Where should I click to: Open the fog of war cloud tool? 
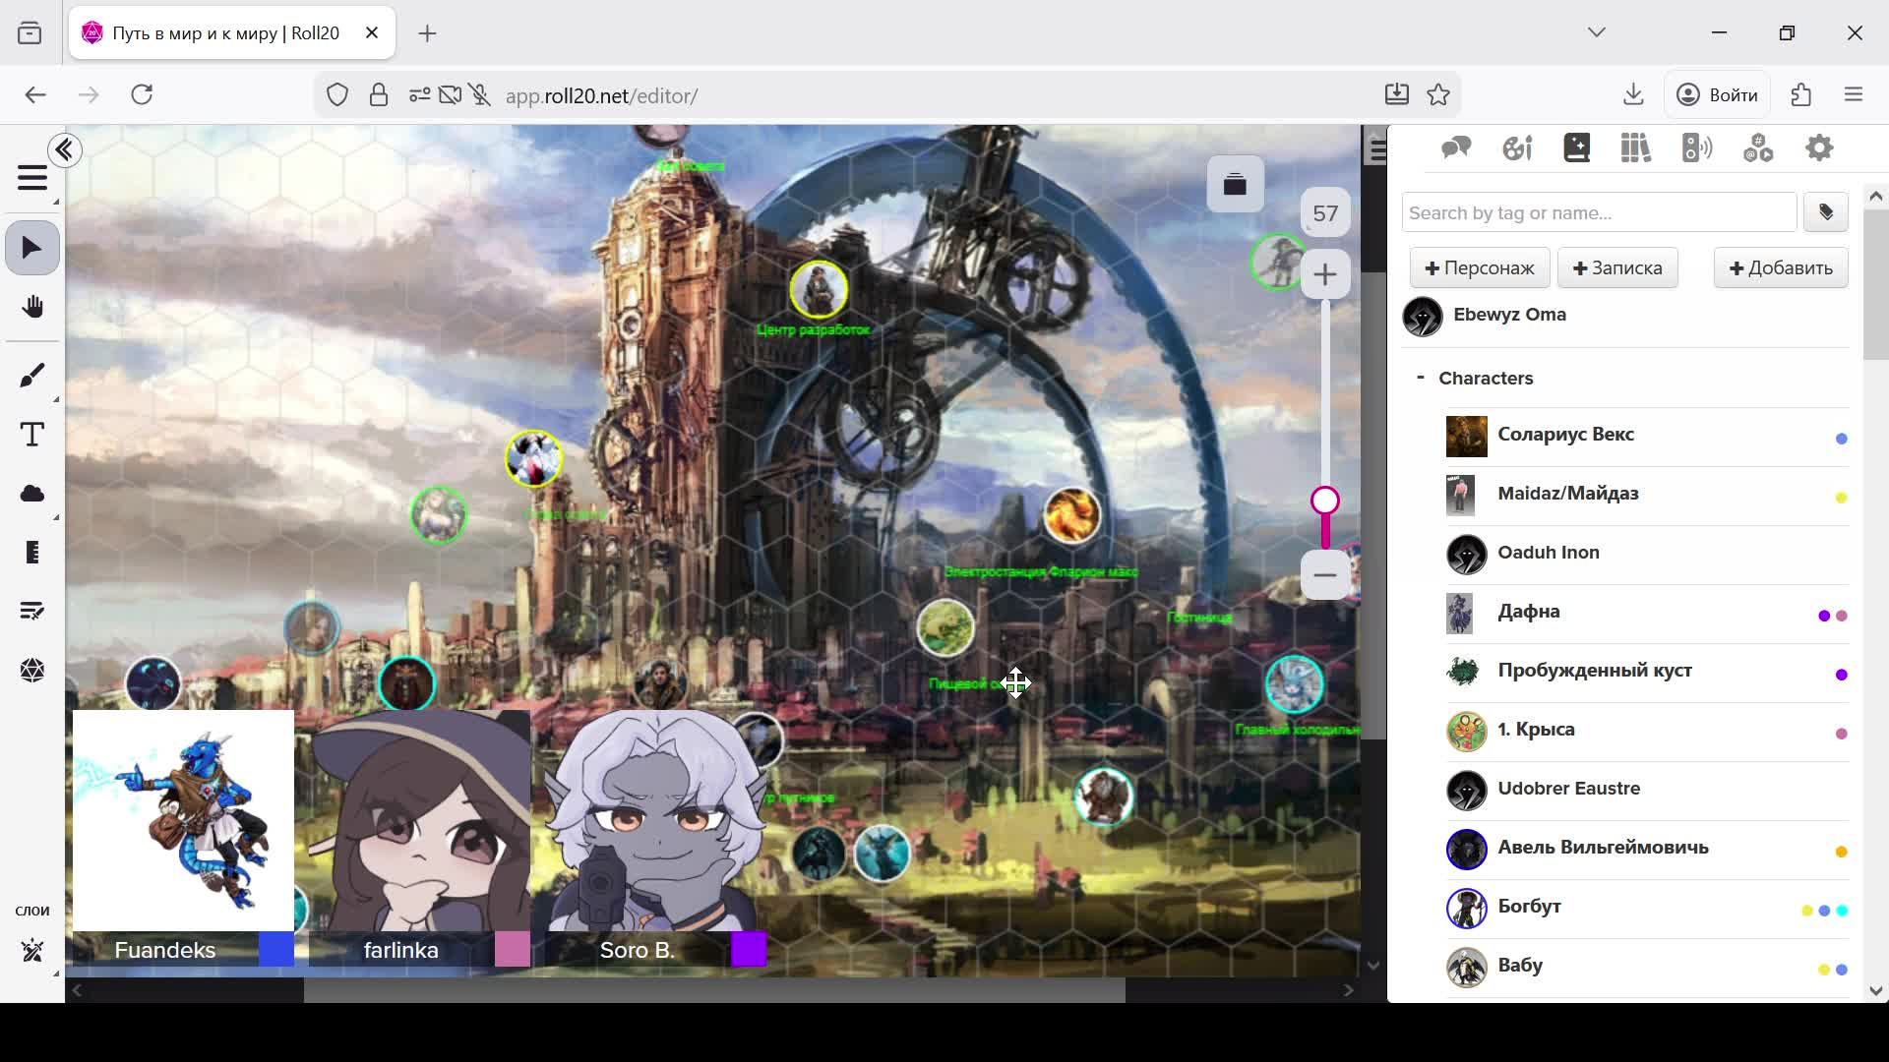(x=31, y=494)
